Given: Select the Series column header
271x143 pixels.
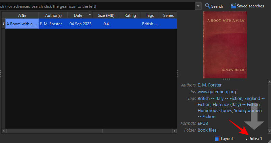Looking at the screenshot, I should 168,15.
